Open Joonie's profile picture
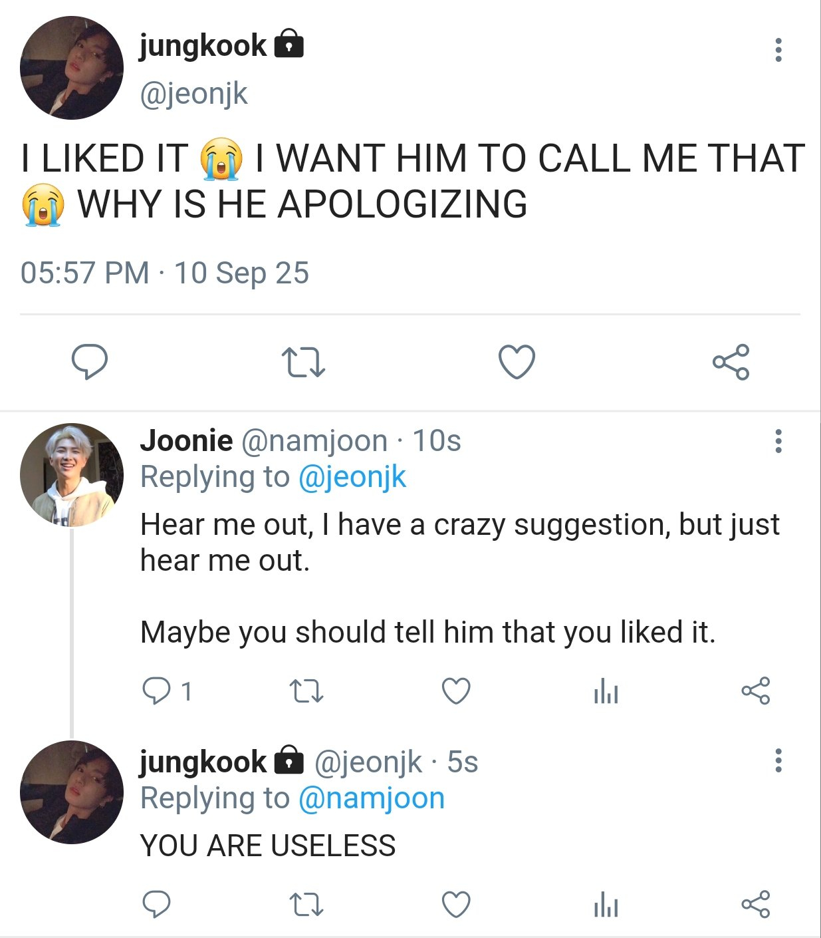The image size is (821, 938). click(x=72, y=475)
